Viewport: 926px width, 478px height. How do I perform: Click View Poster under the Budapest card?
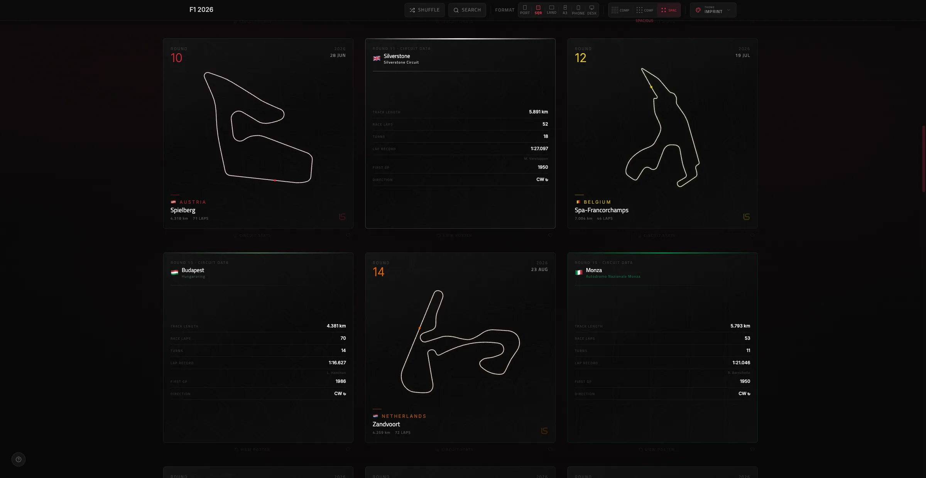(x=252, y=449)
